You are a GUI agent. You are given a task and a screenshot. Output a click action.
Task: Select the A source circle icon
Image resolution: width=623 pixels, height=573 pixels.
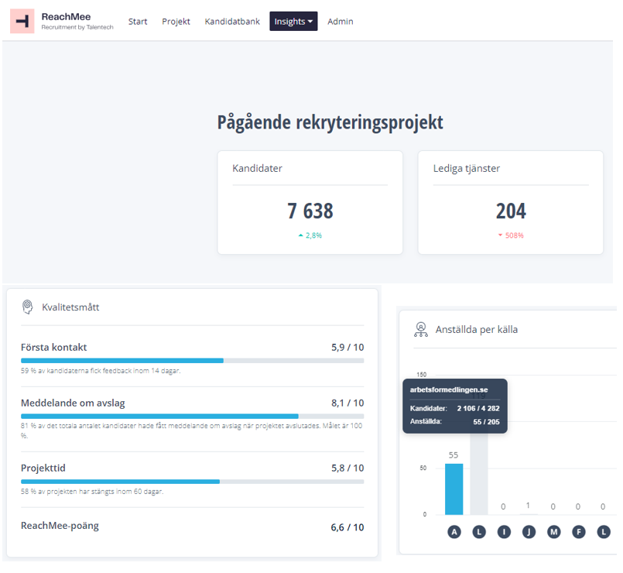454,532
